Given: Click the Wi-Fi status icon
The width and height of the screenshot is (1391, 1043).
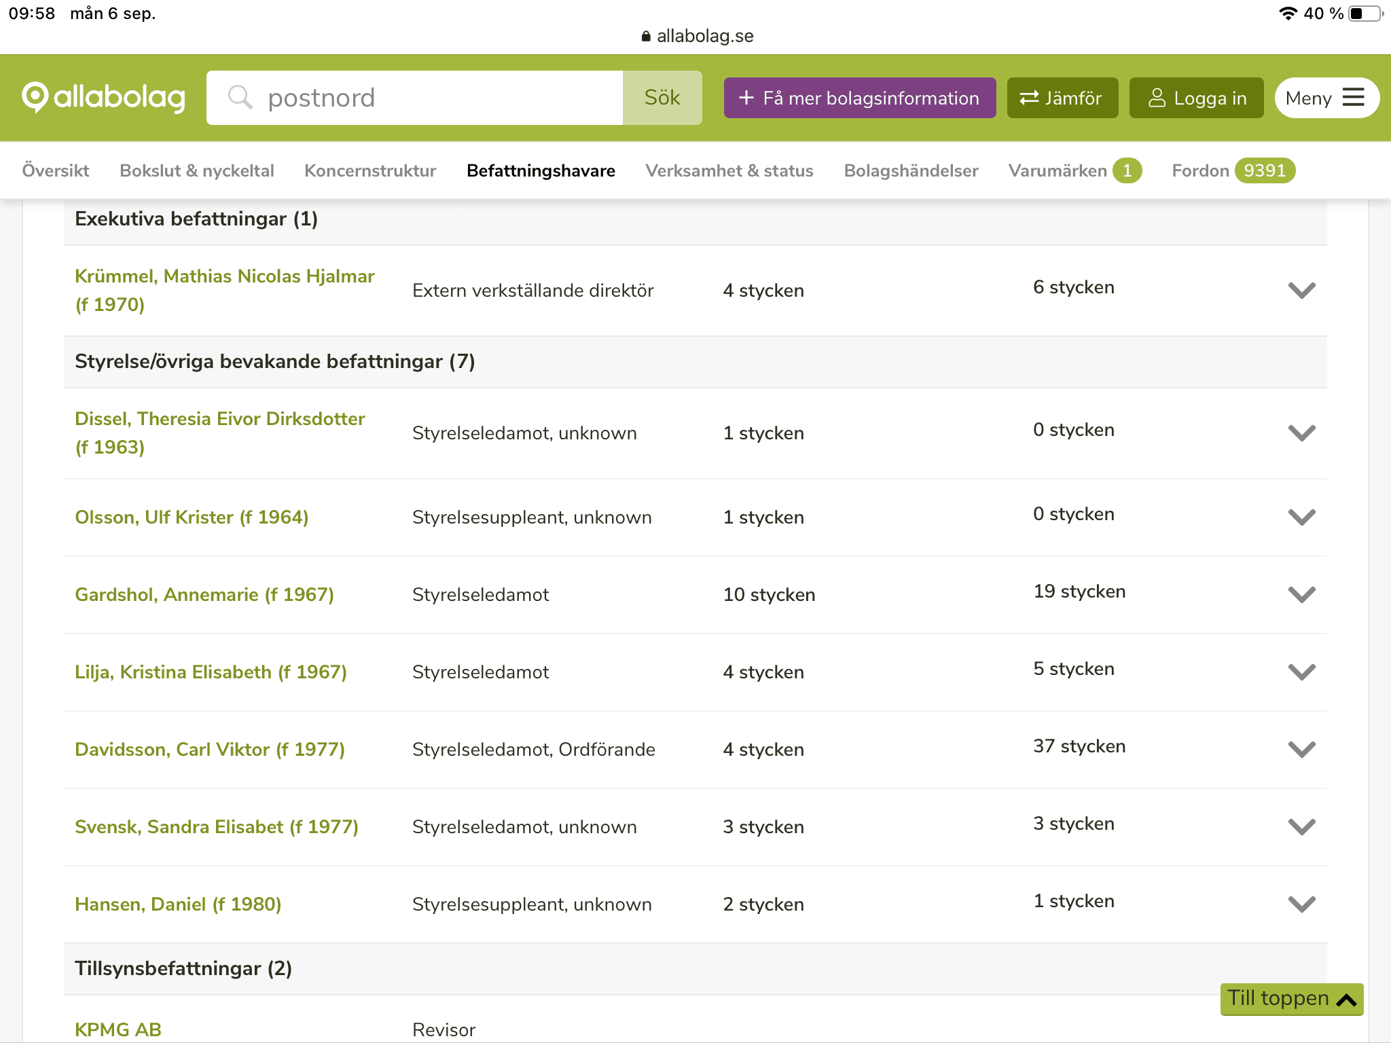Looking at the screenshot, I should (1288, 14).
